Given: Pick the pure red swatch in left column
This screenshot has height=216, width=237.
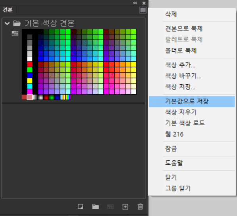Looking at the screenshot, I should 30,64.
